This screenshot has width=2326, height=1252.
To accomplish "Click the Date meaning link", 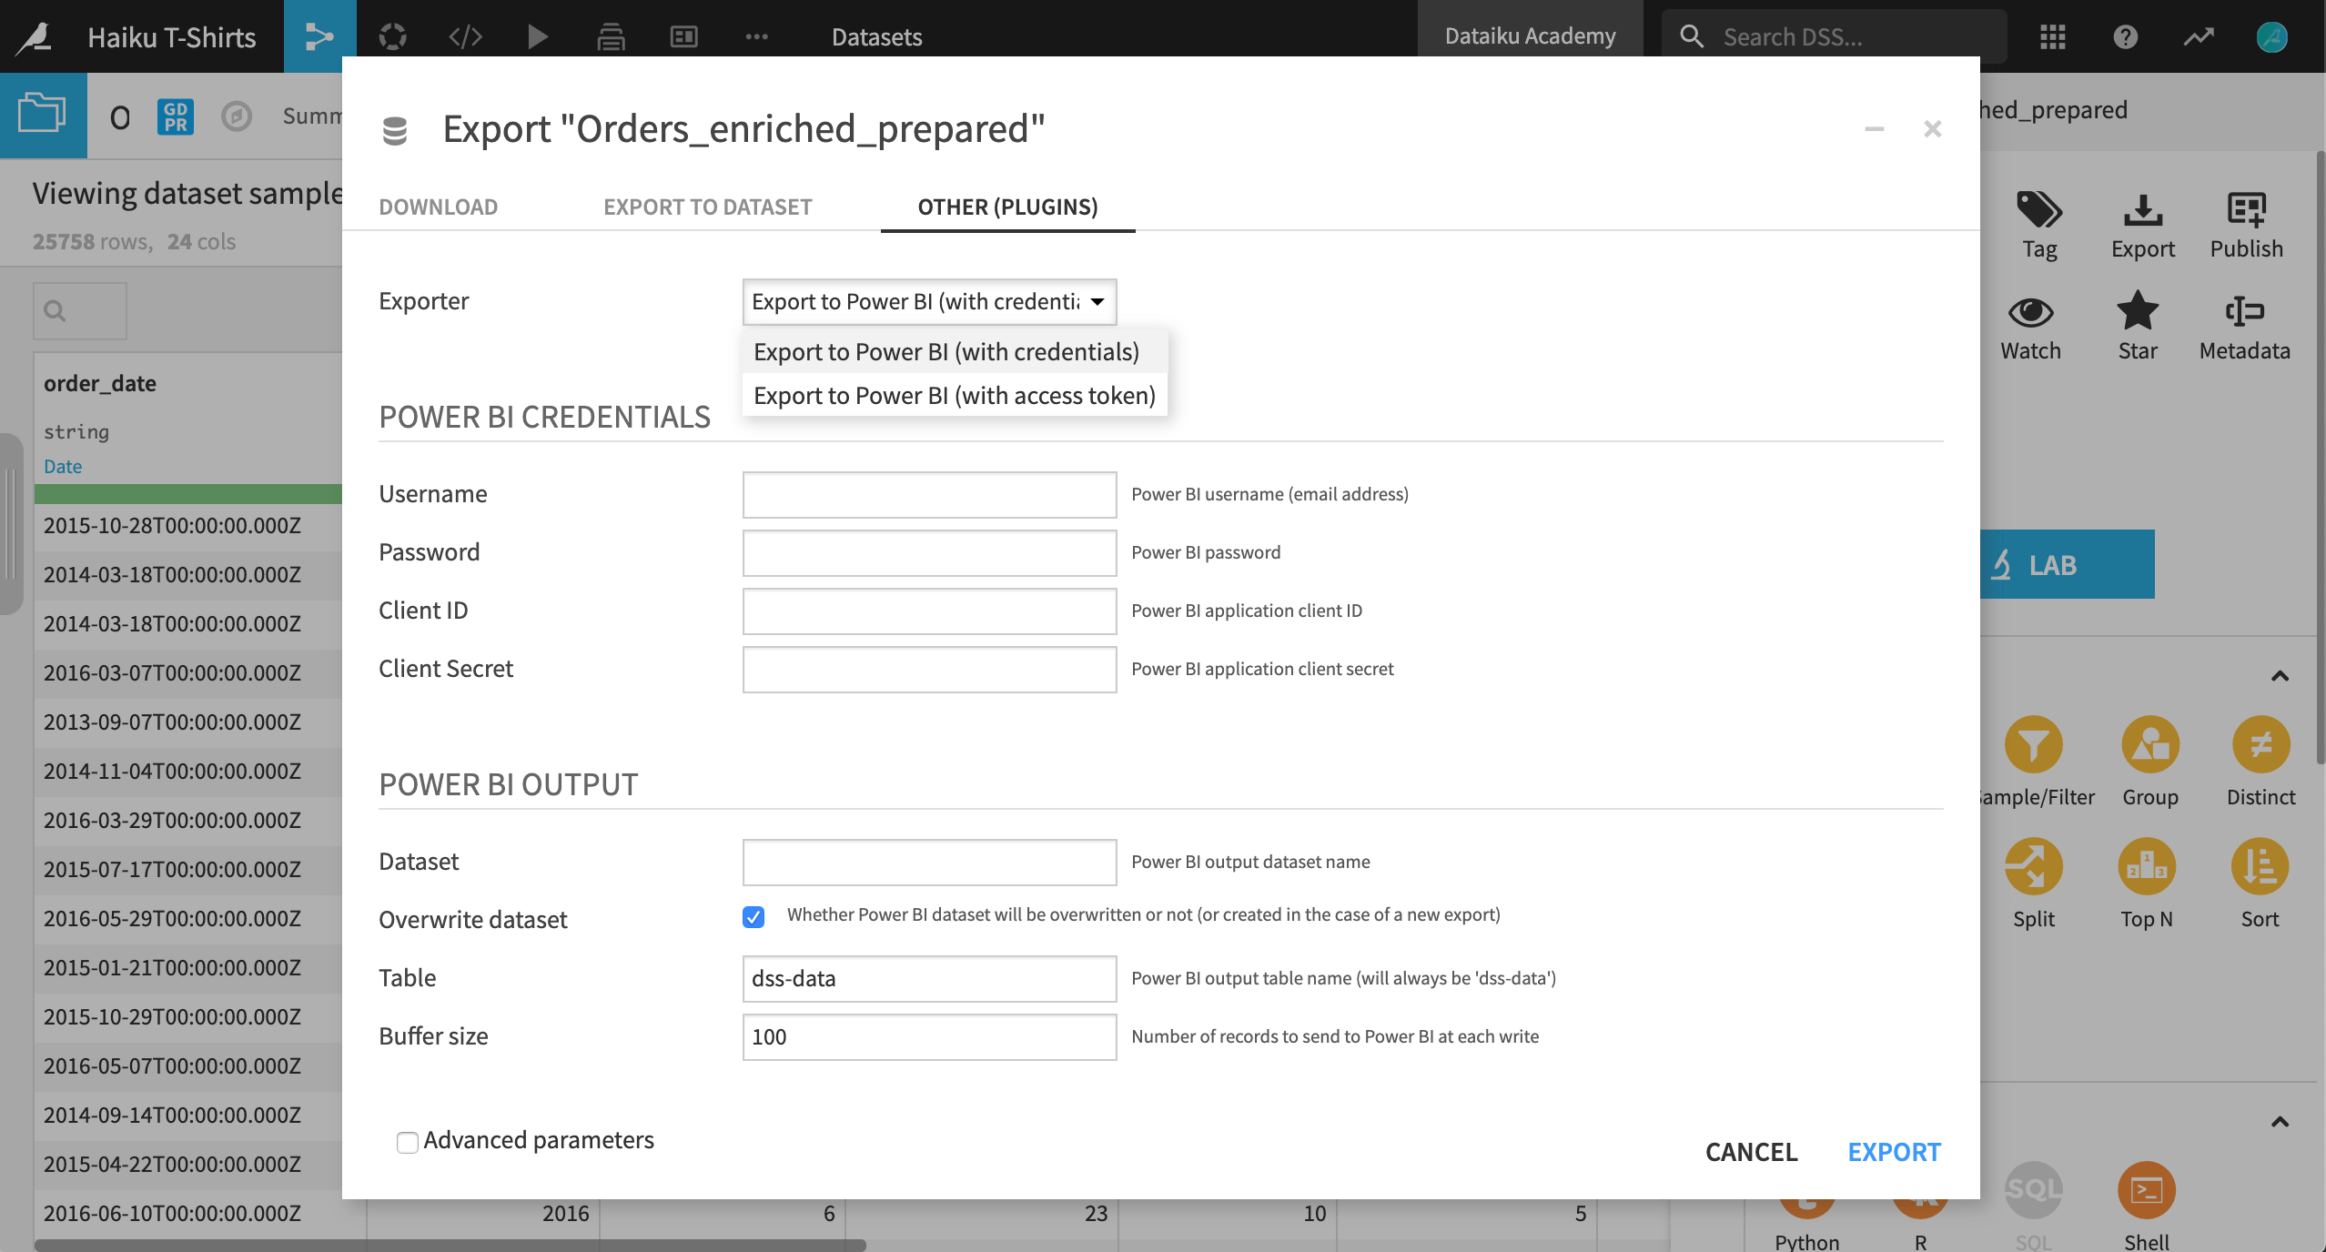I will pos(63,466).
